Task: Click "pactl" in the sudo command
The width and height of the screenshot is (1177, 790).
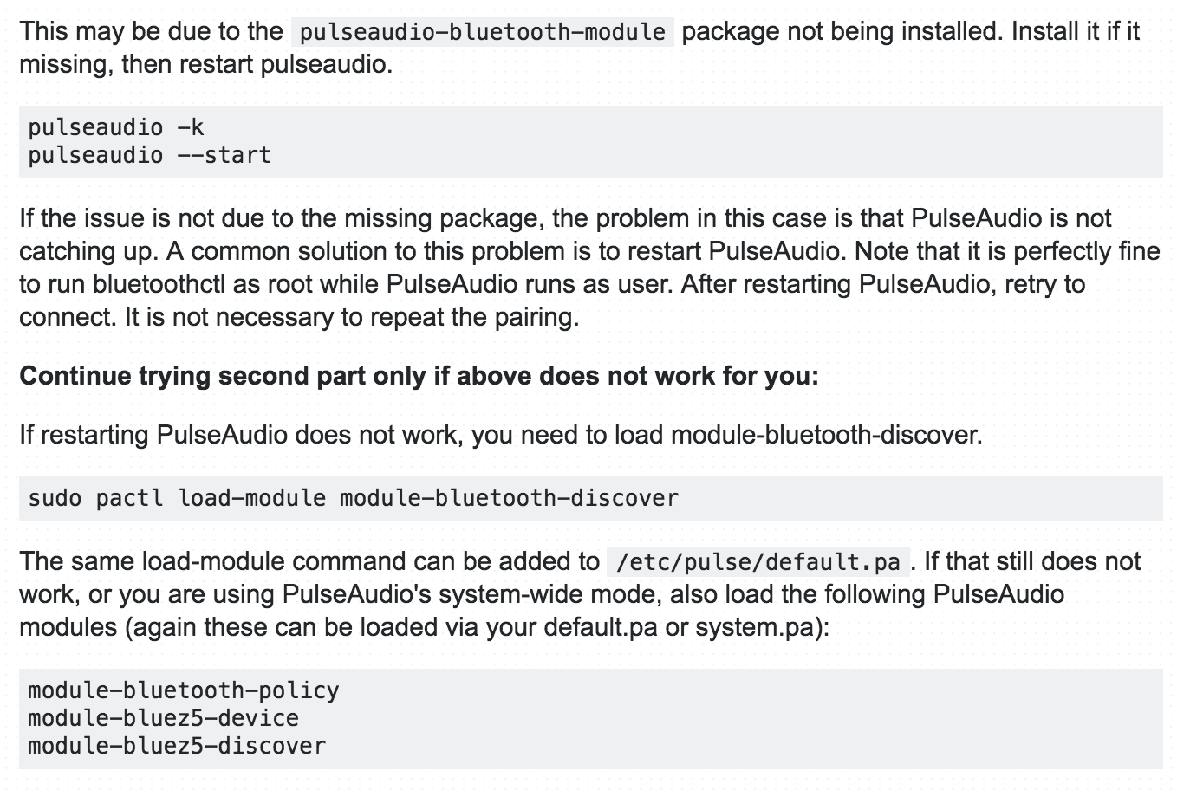Action: point(129,499)
